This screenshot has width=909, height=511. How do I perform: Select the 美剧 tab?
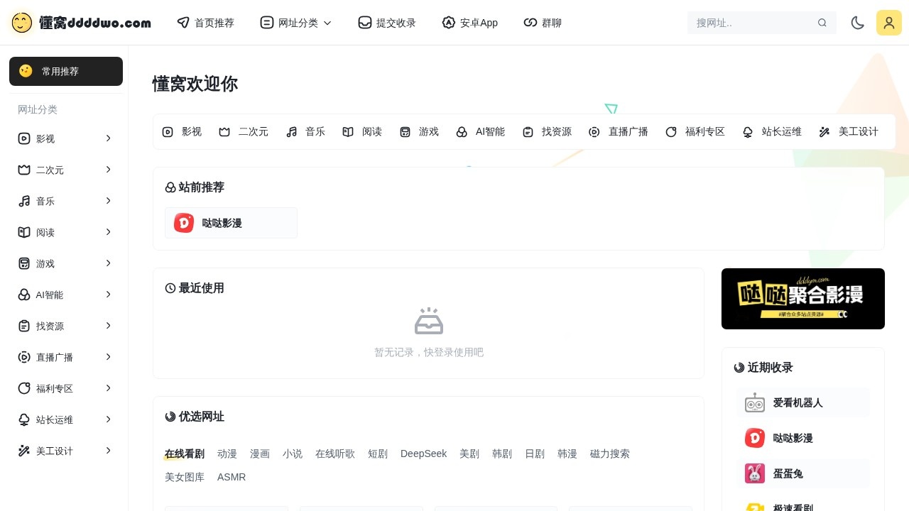pyautogui.click(x=469, y=454)
